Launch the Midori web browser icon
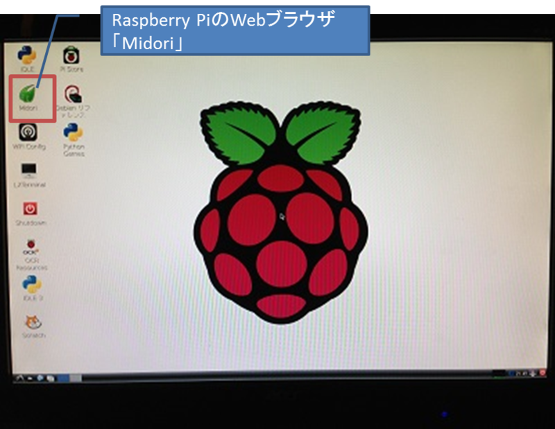 [x=28, y=97]
